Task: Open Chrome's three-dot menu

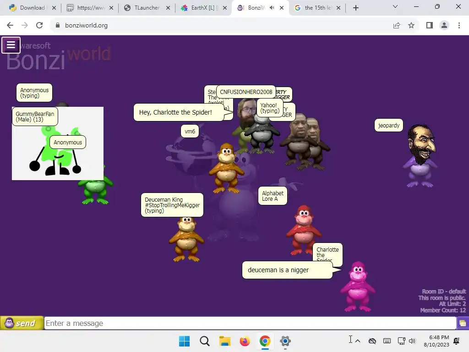Action: pyautogui.click(x=459, y=25)
